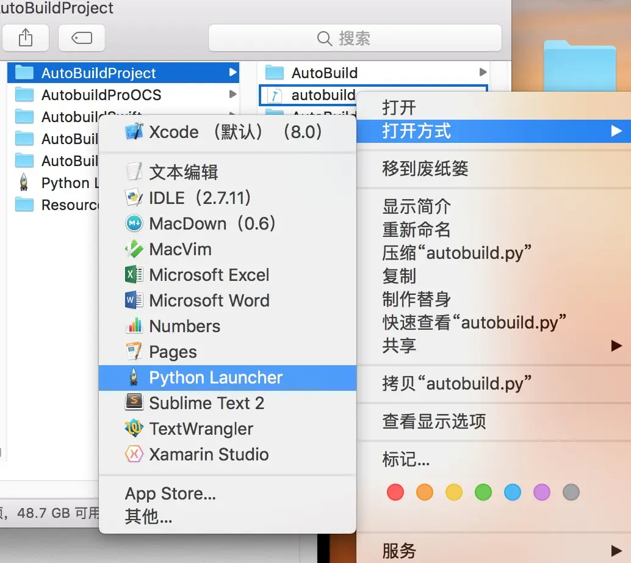
Task: Choose 标记… to edit tags
Action: tap(494, 459)
